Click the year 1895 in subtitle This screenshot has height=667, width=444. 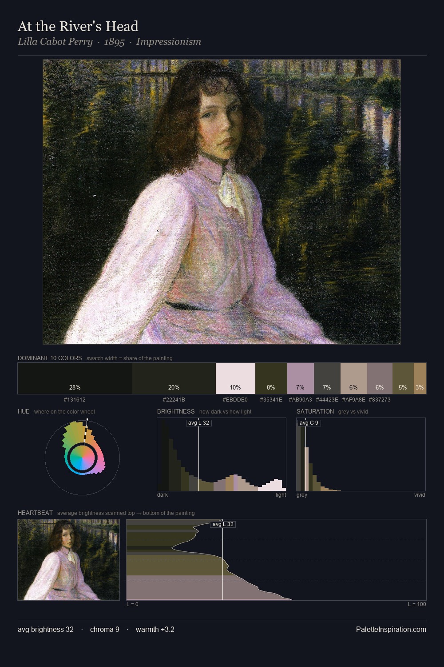point(114,42)
